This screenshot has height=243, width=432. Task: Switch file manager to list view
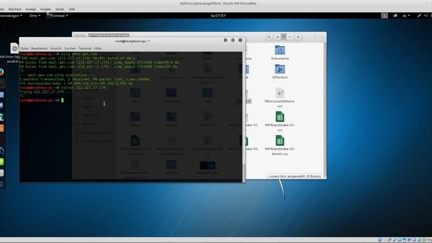277,37
